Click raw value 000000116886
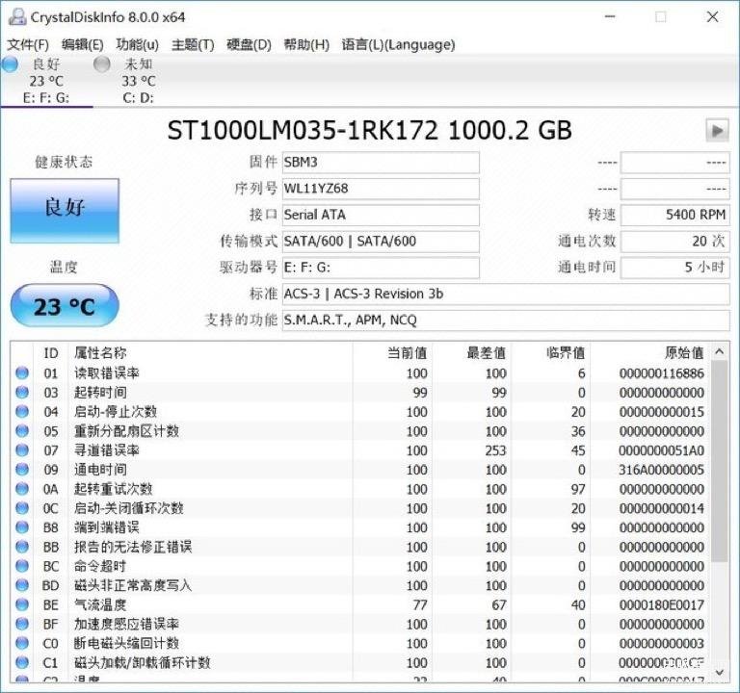Viewport: 740px width, 693px height. [662, 373]
